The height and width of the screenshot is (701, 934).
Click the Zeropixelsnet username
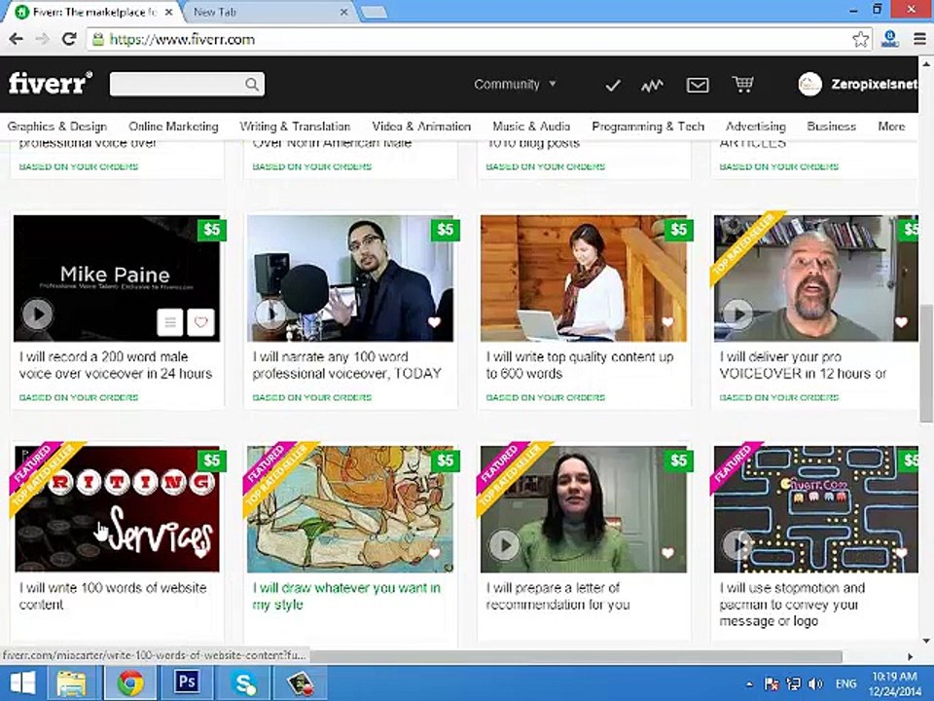pyautogui.click(x=874, y=85)
